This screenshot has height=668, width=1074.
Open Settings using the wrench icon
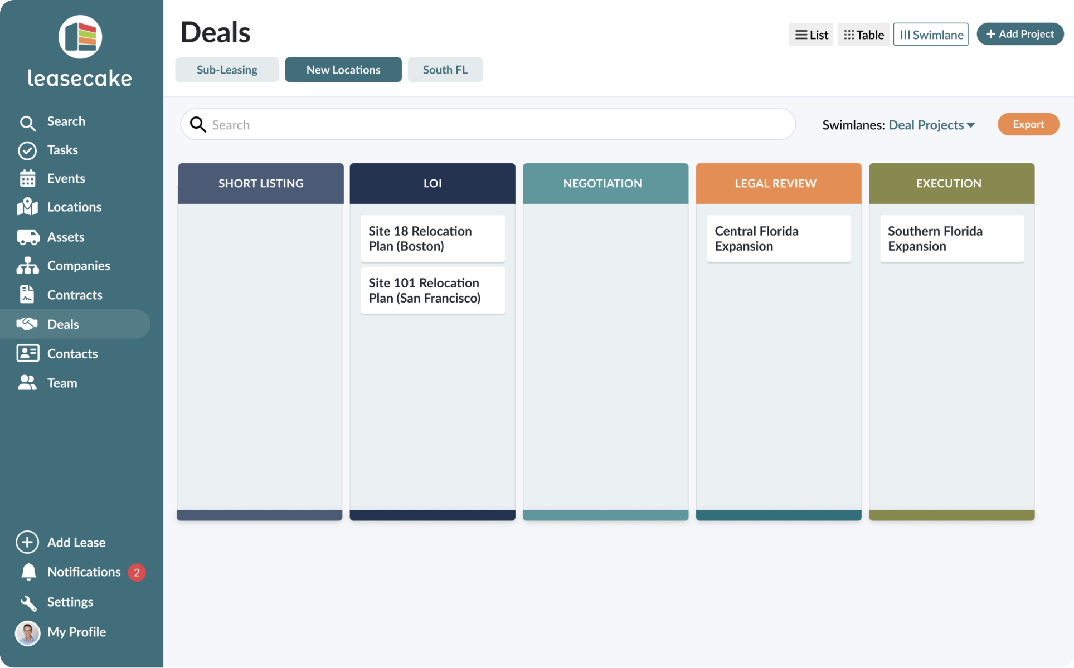tap(28, 602)
